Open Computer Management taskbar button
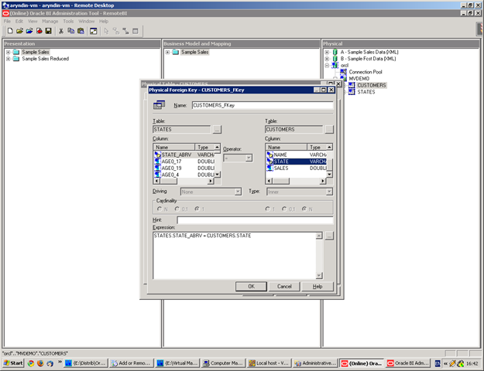The width and height of the screenshot is (484, 371). point(224,363)
